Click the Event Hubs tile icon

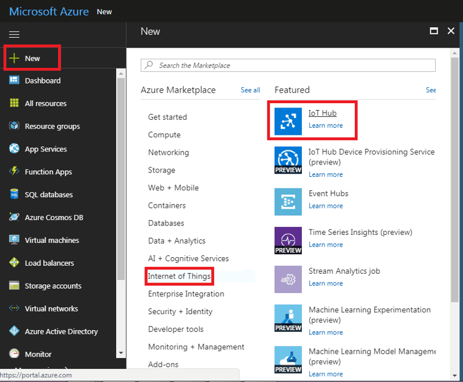(288, 202)
